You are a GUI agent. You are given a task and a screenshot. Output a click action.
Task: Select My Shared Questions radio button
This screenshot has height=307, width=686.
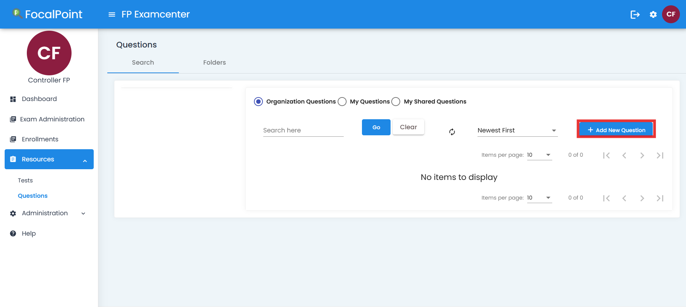pyautogui.click(x=396, y=102)
